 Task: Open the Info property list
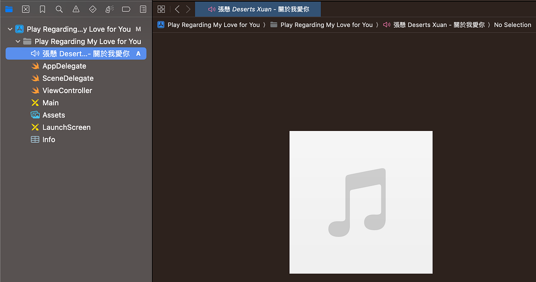click(x=47, y=139)
